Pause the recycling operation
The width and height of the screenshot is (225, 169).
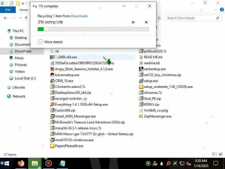133,22
